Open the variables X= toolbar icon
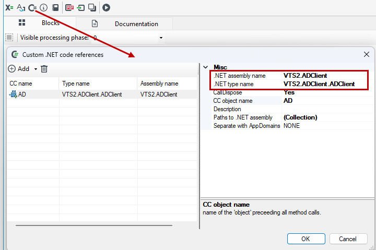 [9, 8]
